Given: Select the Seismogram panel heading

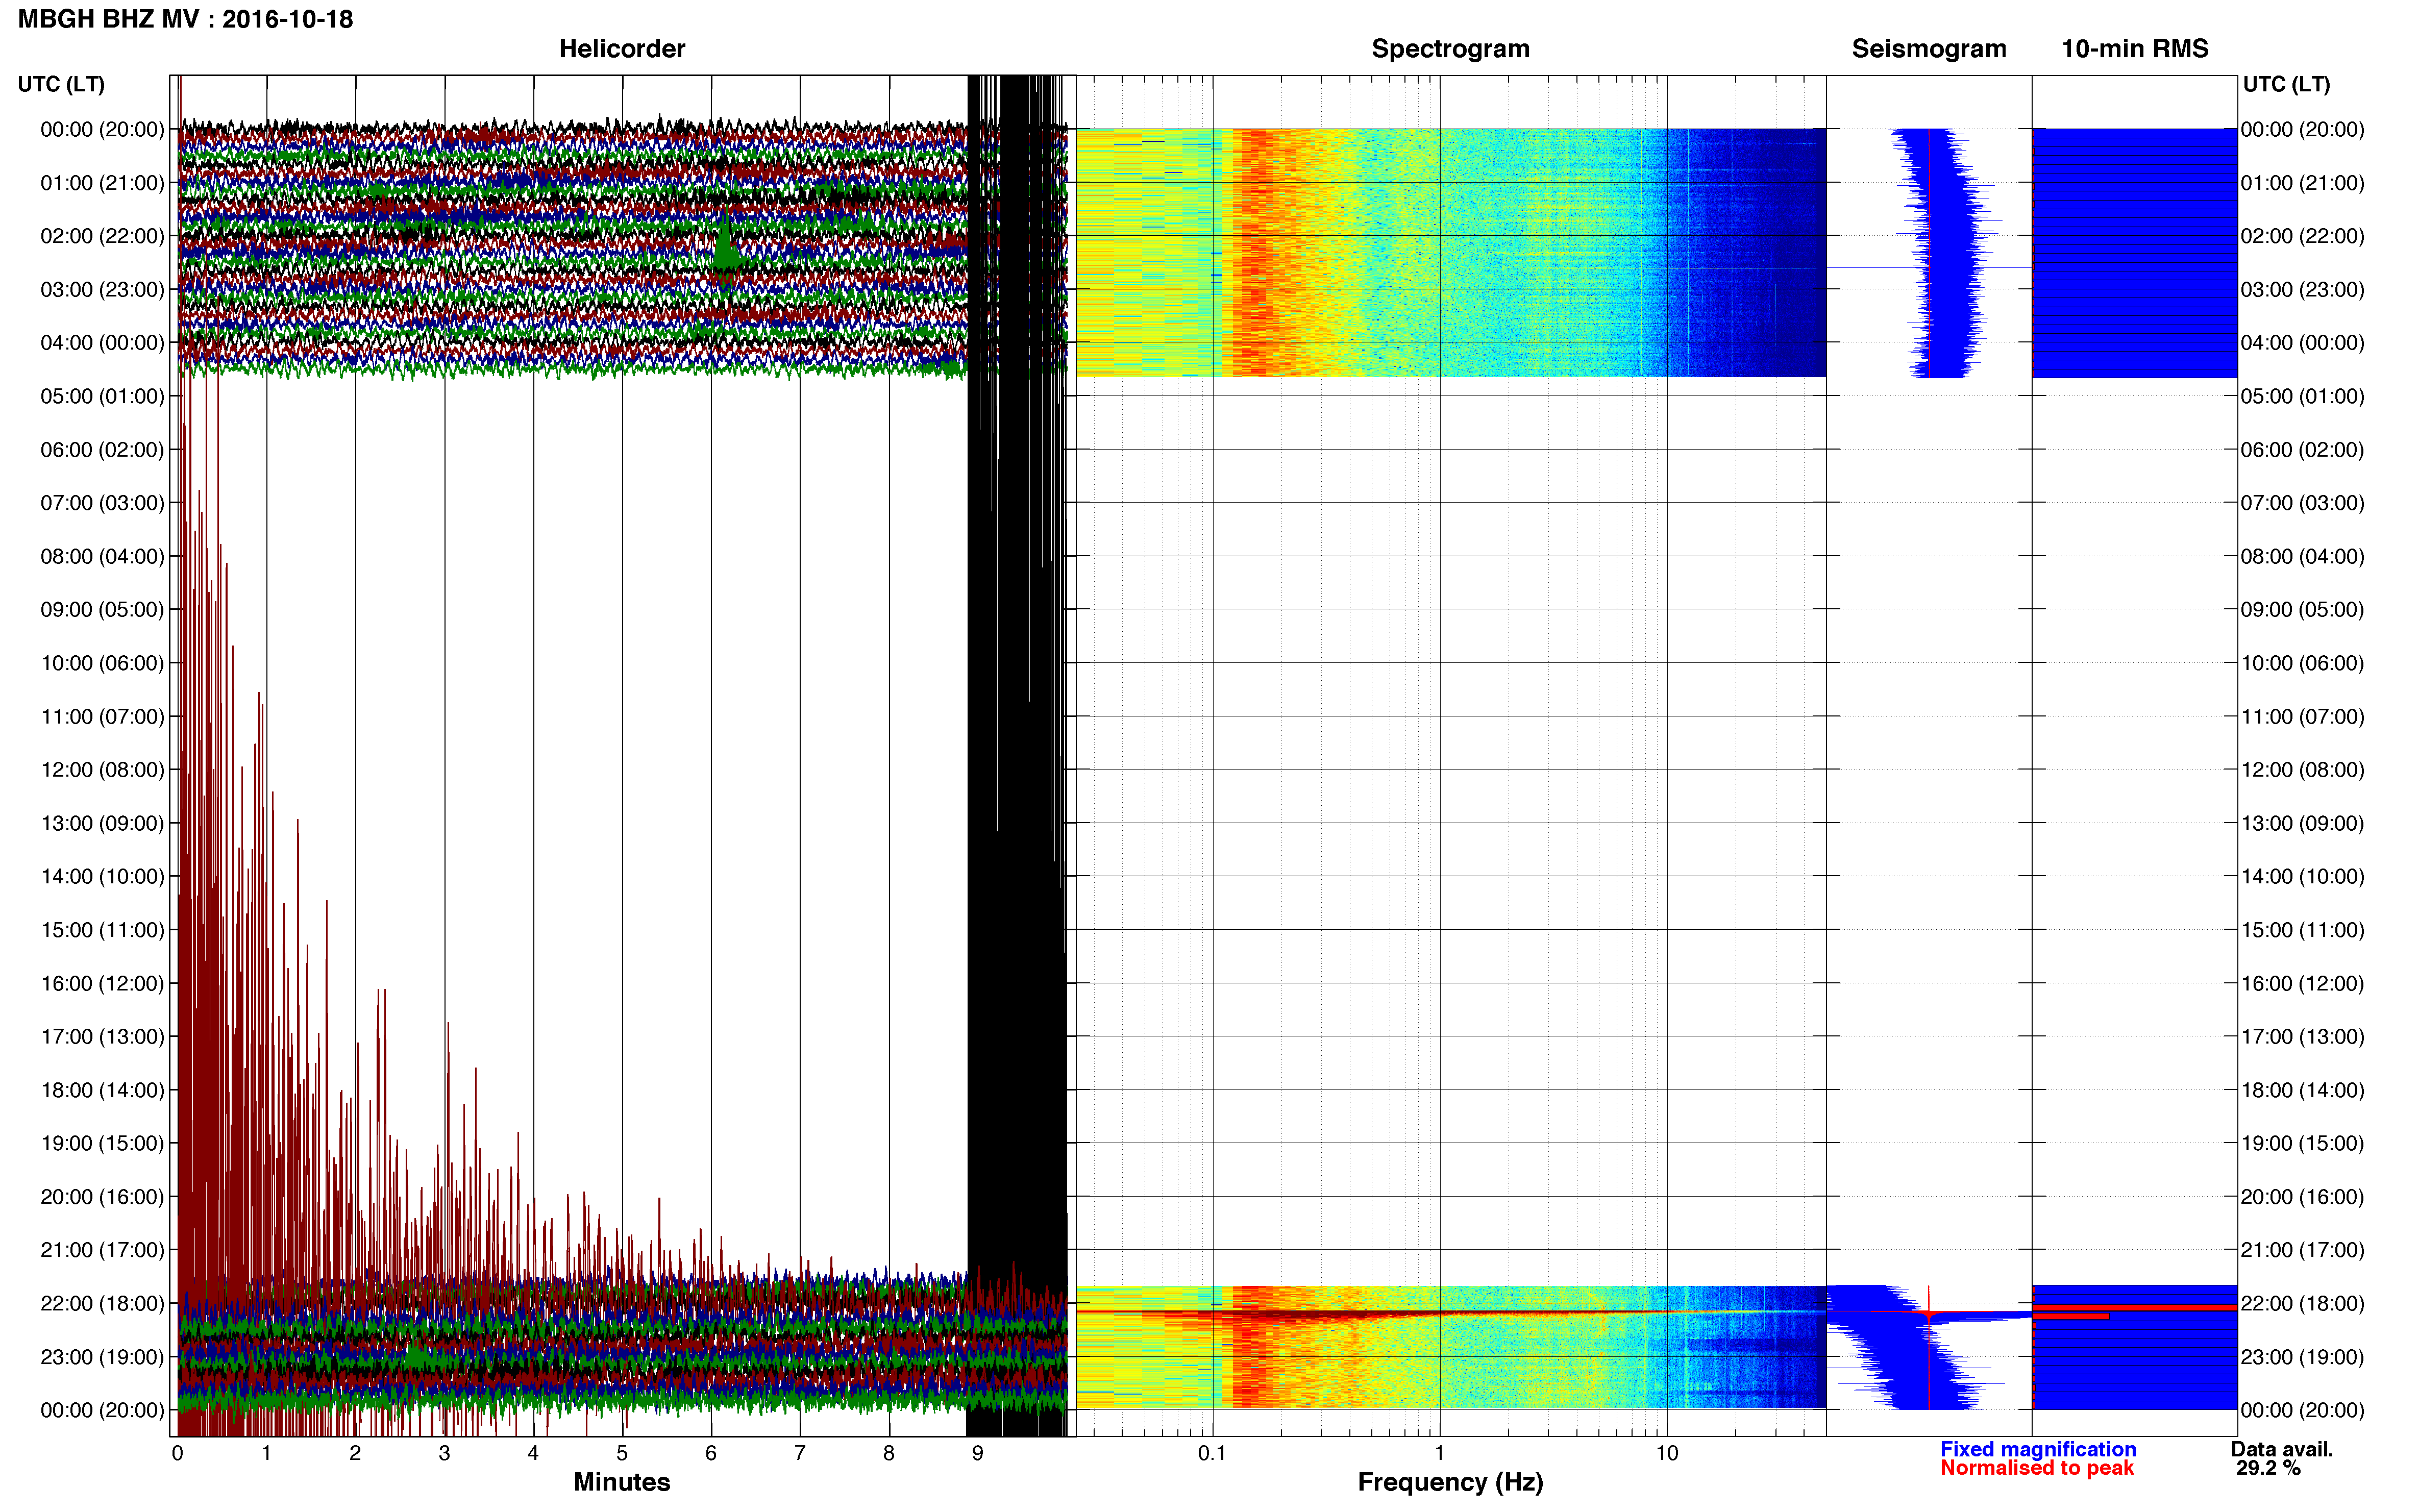Looking at the screenshot, I should coord(1928,49).
